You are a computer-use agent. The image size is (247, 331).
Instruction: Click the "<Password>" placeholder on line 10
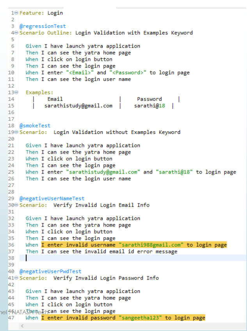tap(128, 73)
